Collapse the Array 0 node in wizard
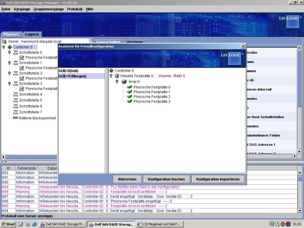The image size is (304, 228). click(x=117, y=82)
